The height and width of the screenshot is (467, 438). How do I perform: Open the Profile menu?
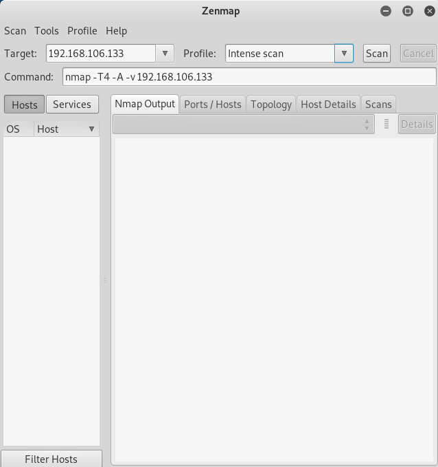pos(82,31)
